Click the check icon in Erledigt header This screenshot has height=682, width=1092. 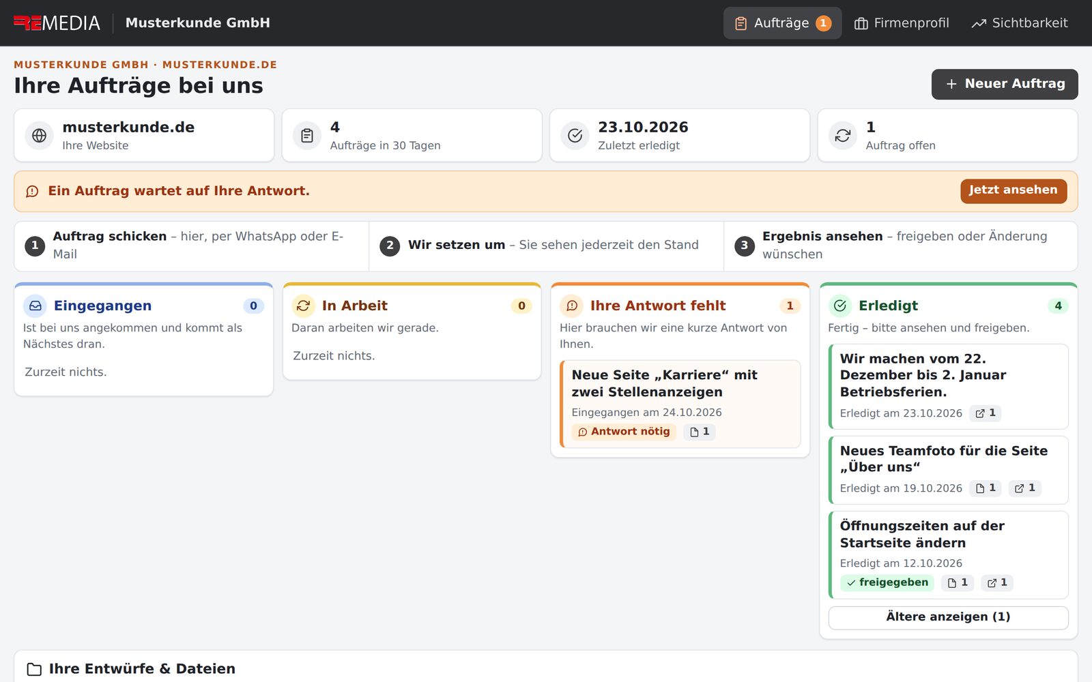[x=840, y=306]
